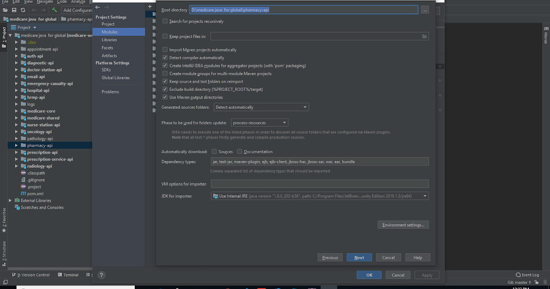The image size is (550, 289).
Task: Click the Next button
Action: (359, 257)
